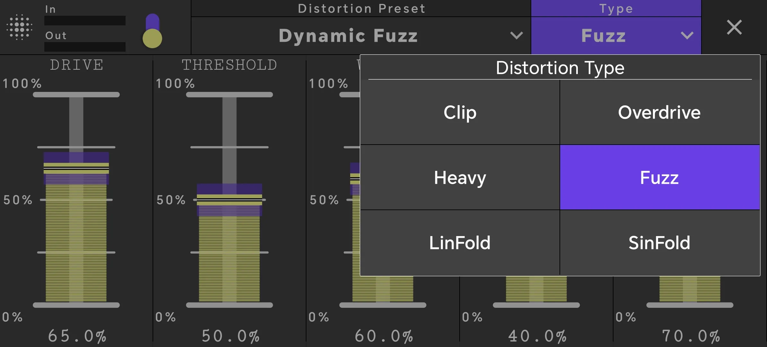Choose the highlighted Fuzz option
Screen dimensions: 767x347
(x=660, y=177)
